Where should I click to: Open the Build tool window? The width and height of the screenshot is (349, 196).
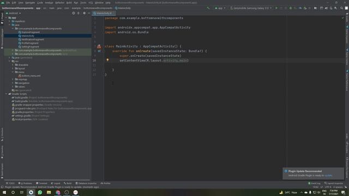(x=68, y=183)
